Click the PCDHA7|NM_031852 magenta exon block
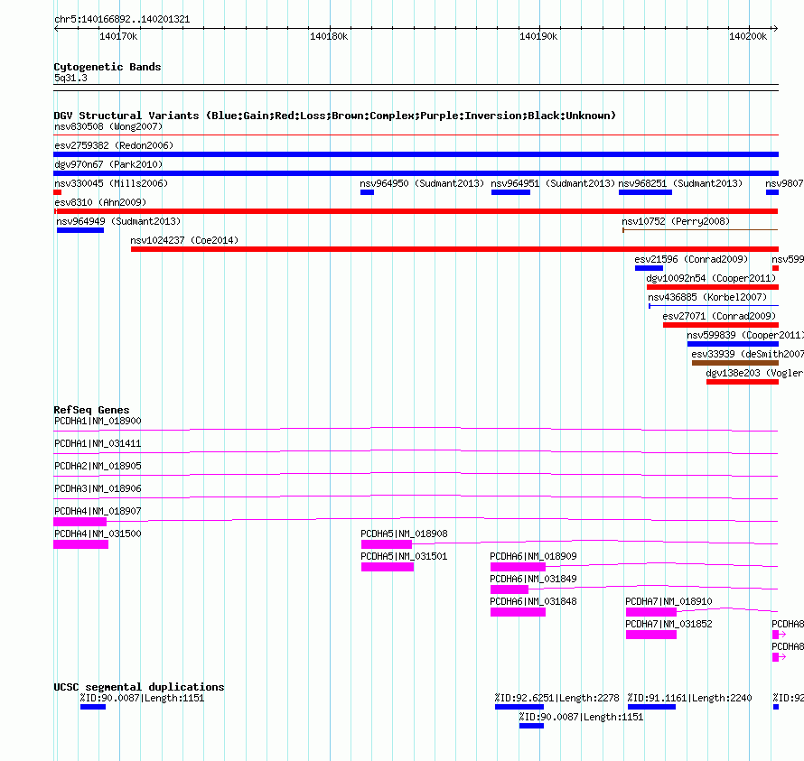The width and height of the screenshot is (804, 761). click(651, 635)
